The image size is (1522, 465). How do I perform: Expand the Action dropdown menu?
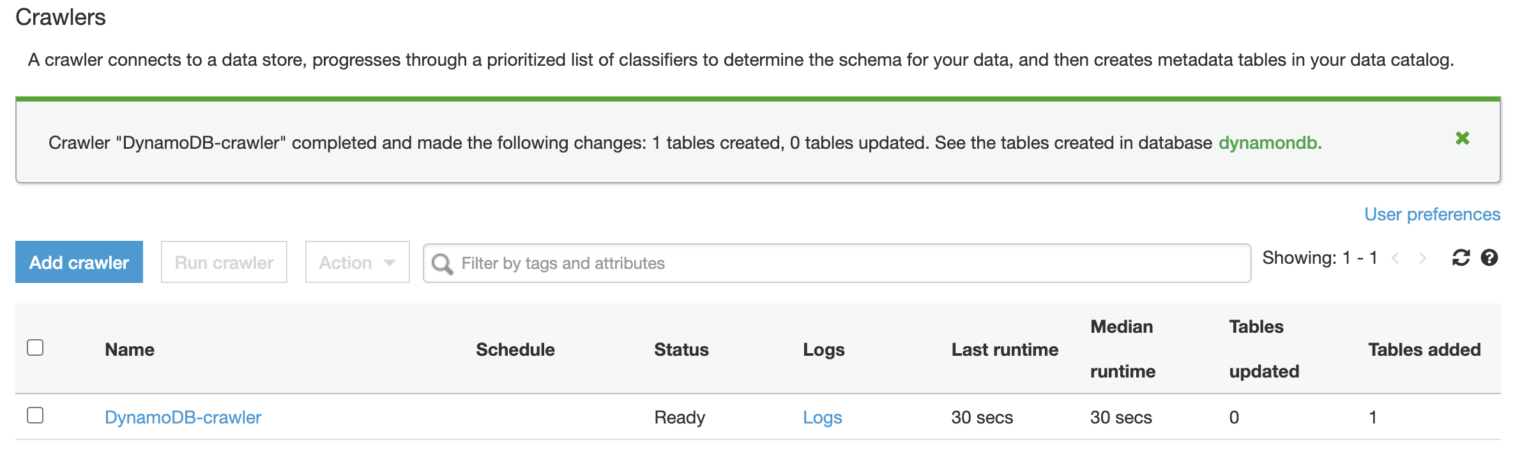pyautogui.click(x=357, y=262)
